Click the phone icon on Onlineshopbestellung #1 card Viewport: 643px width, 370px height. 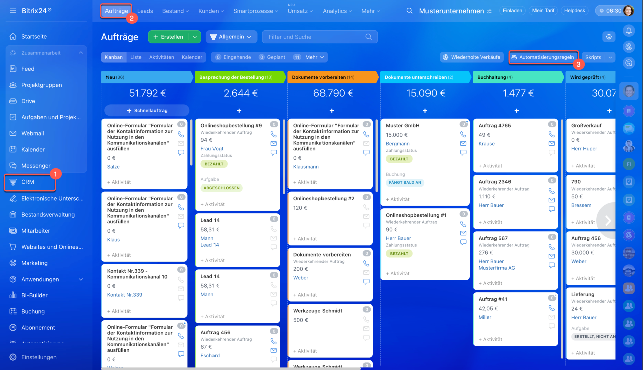(463, 224)
